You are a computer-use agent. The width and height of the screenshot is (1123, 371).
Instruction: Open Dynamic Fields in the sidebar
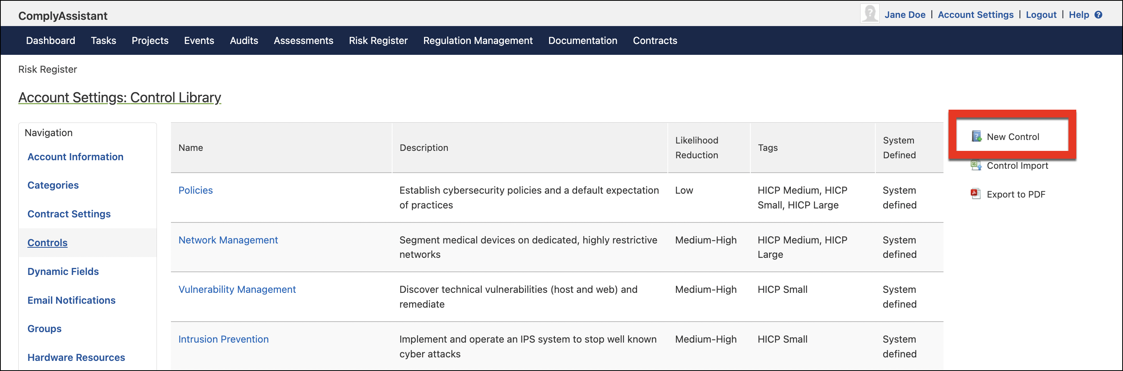[x=63, y=272]
